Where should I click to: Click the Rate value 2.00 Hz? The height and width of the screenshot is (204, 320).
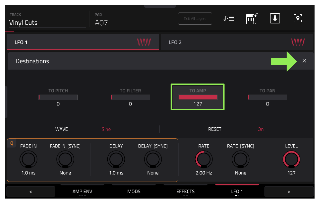(x=204, y=173)
